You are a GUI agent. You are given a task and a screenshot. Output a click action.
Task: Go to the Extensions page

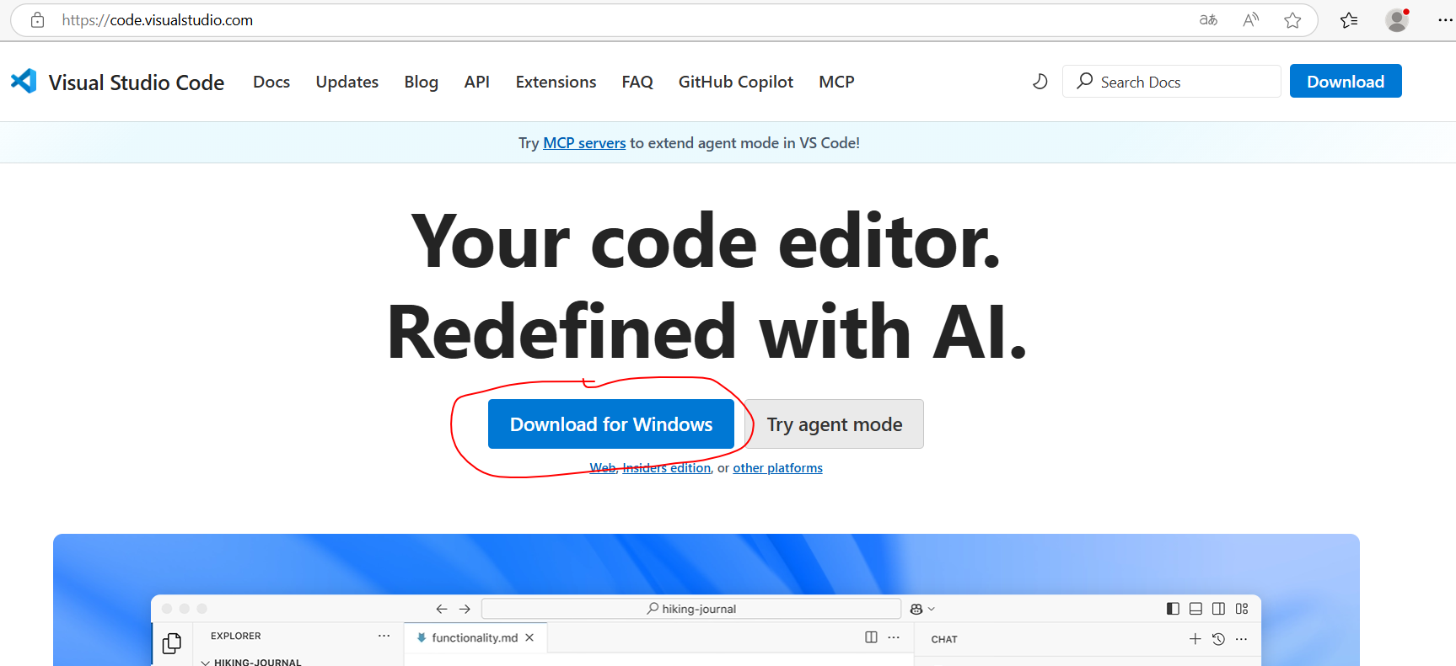click(x=556, y=82)
